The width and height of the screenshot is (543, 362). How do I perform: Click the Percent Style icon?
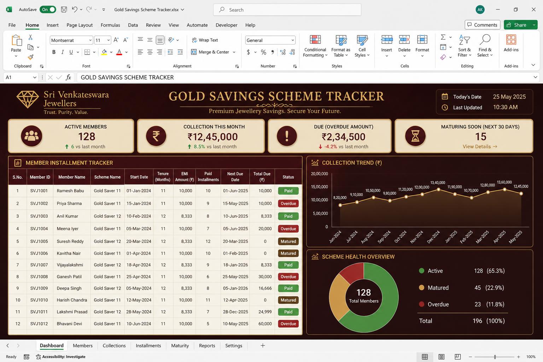pyautogui.click(x=263, y=52)
